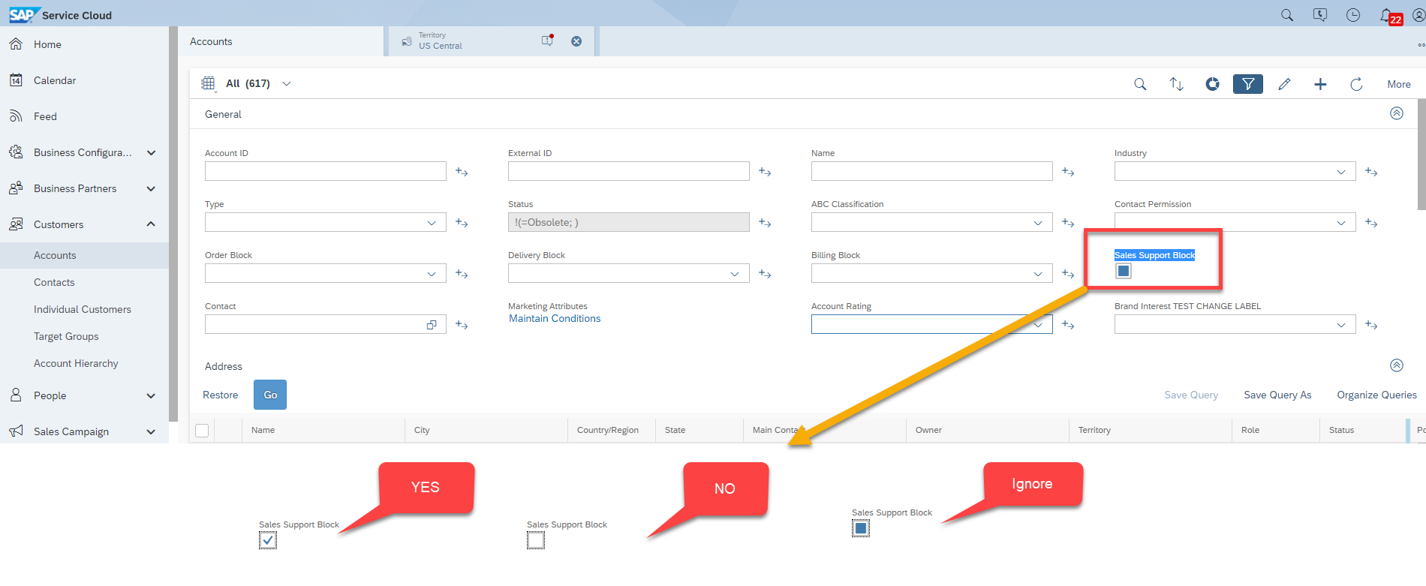The width and height of the screenshot is (1426, 586).
Task: Add condition for Billing Block field
Action: pos(1068,274)
